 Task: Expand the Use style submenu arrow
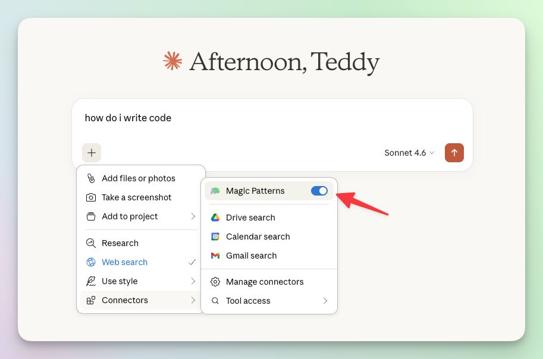pyautogui.click(x=193, y=281)
